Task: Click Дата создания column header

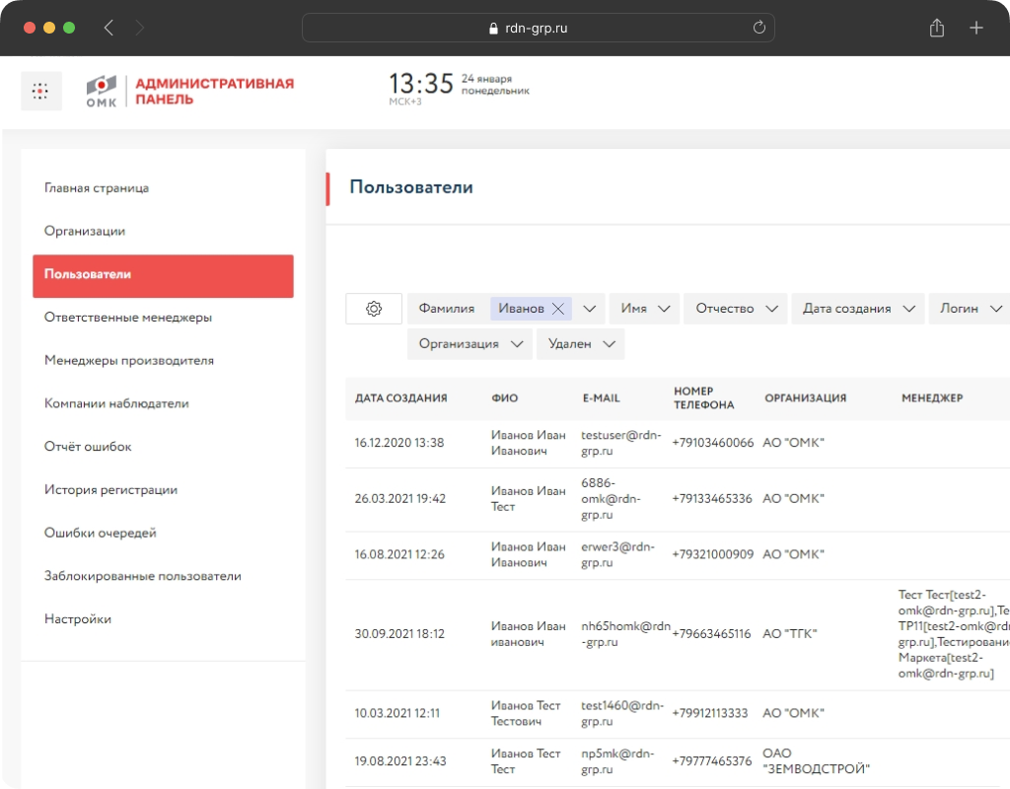Action: pos(400,398)
